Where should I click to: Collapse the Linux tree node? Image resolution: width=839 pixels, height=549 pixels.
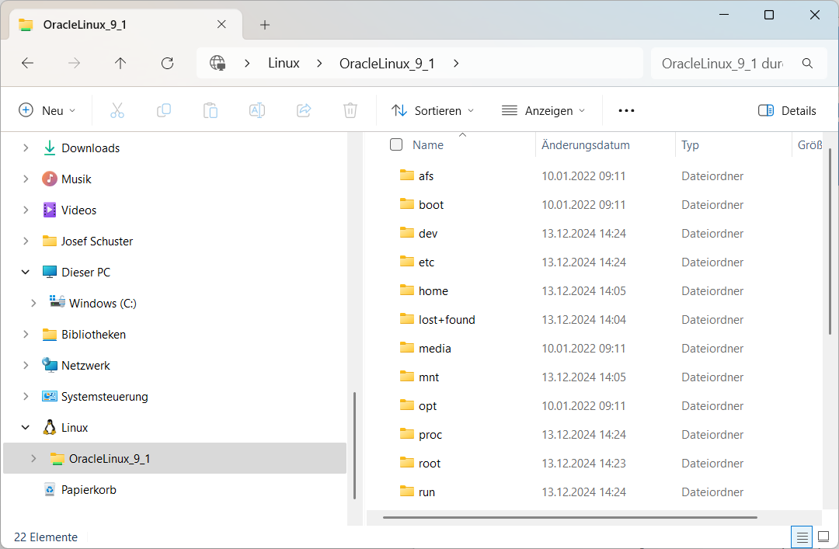[x=26, y=428]
